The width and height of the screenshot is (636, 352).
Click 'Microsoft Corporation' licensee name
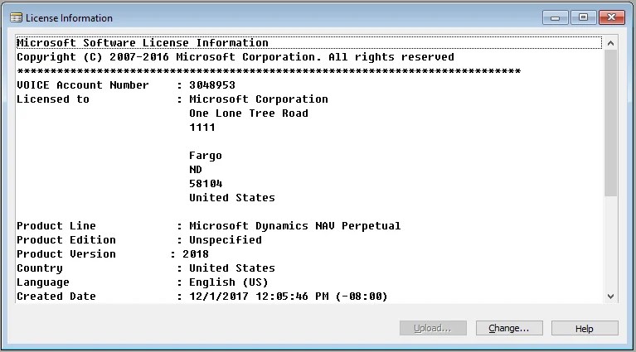(x=259, y=99)
